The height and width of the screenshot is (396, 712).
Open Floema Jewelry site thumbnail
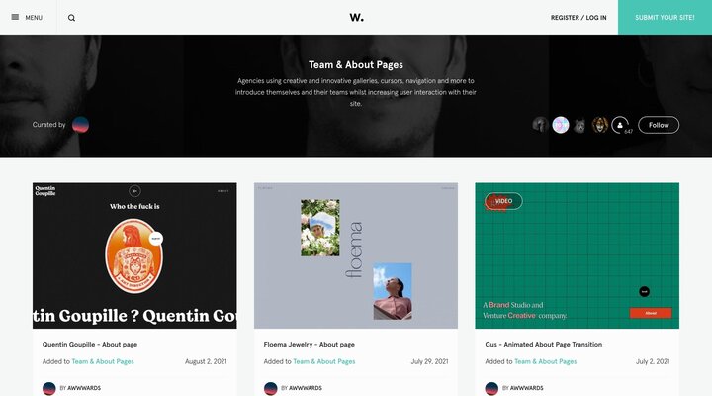(x=356, y=255)
